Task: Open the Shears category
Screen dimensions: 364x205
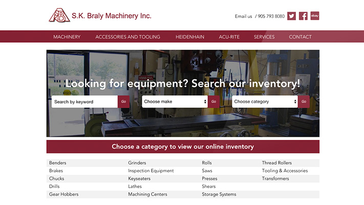Action: pyautogui.click(x=209, y=187)
